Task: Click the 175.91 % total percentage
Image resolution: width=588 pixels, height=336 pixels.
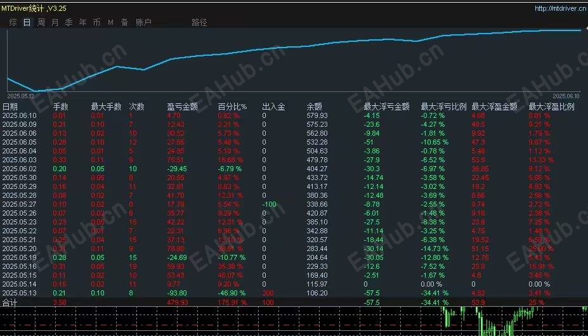Action: (233, 302)
